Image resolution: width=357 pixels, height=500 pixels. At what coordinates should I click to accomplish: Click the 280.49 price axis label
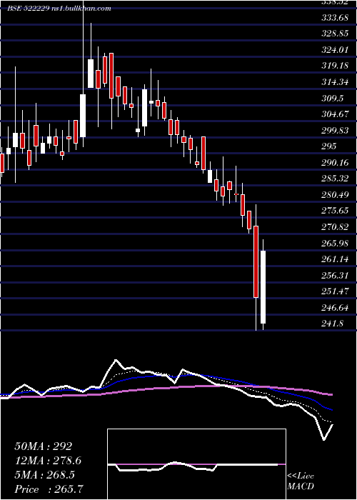(x=334, y=194)
